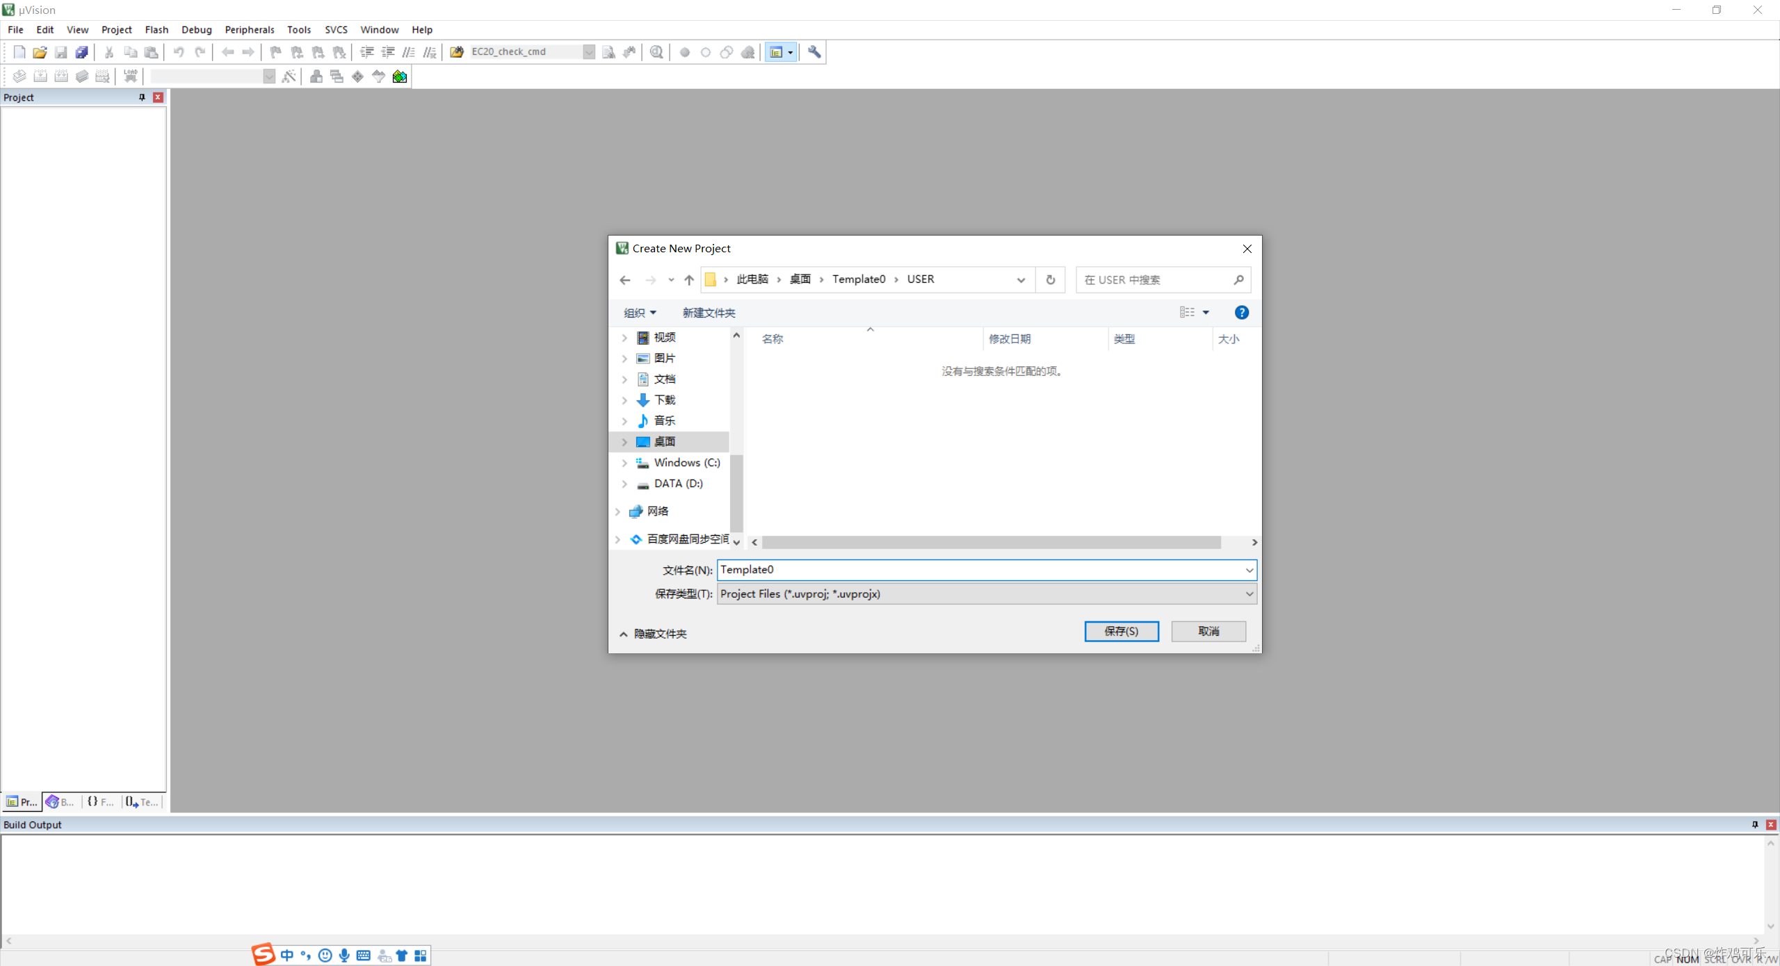
Task: Open the Flash menu
Action: (156, 30)
